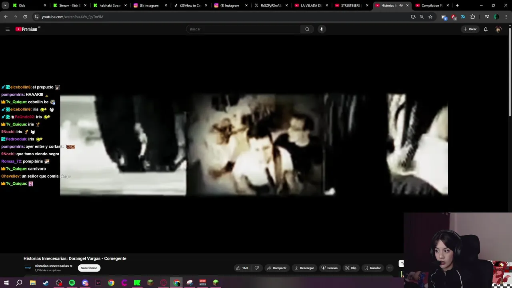Click the Buscar search field
Viewport: 512px width, 288px height.
(243, 29)
